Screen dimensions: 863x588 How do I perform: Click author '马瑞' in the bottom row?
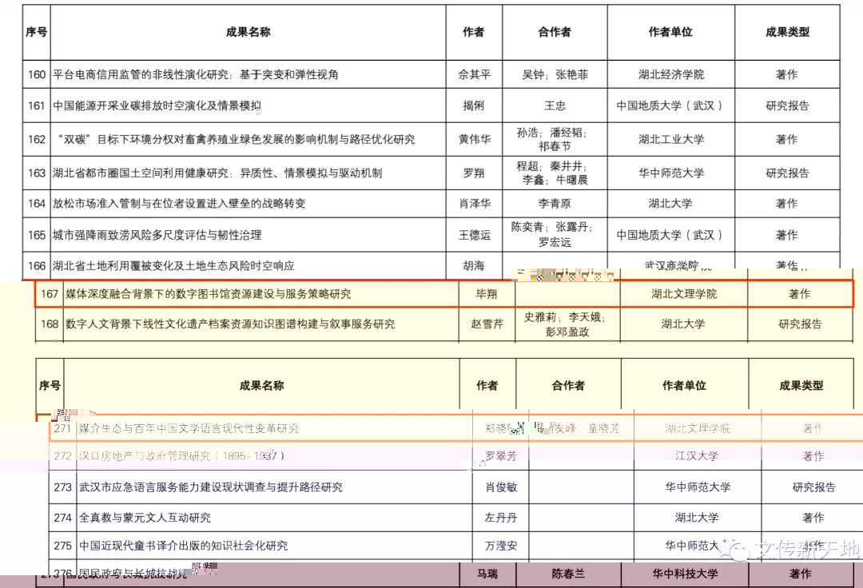click(x=487, y=574)
